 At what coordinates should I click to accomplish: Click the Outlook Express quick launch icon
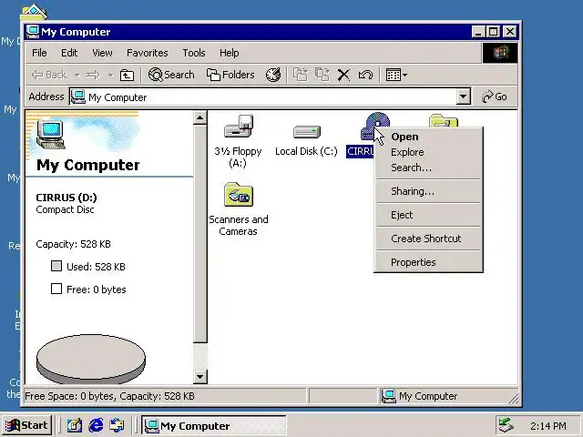[118, 425]
